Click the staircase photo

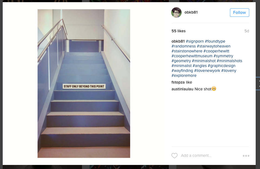click(84, 84)
